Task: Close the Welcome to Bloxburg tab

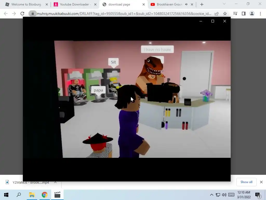Action: (47, 5)
